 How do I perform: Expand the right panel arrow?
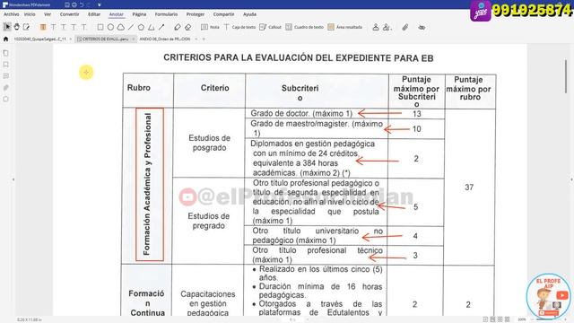pyautogui.click(x=571, y=179)
